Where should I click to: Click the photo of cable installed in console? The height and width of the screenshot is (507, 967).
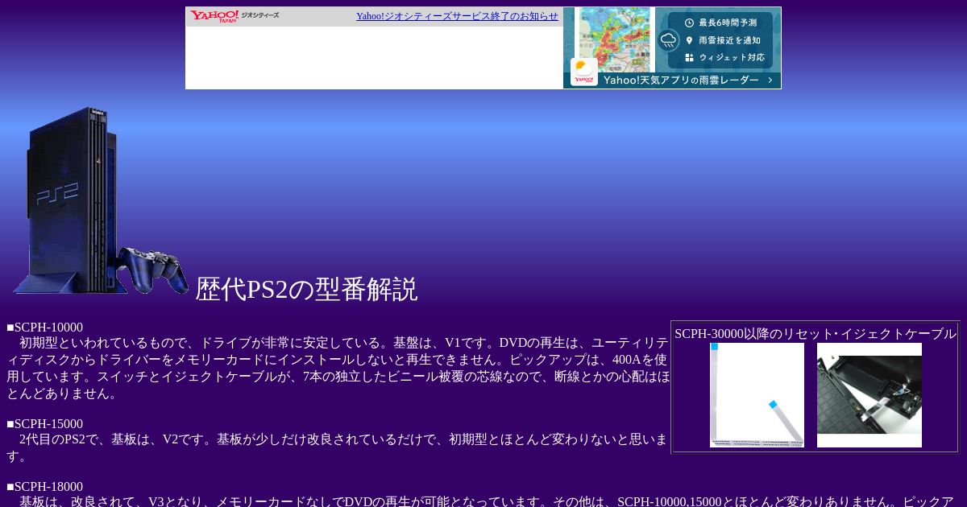point(869,395)
